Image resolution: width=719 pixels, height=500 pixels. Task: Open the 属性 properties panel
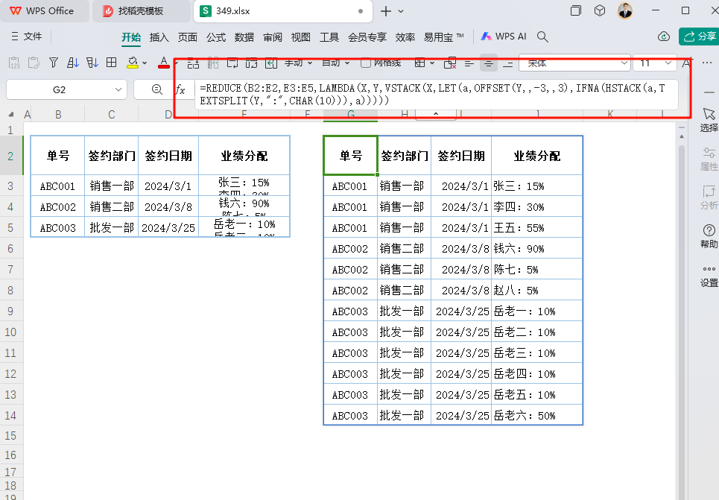709,159
